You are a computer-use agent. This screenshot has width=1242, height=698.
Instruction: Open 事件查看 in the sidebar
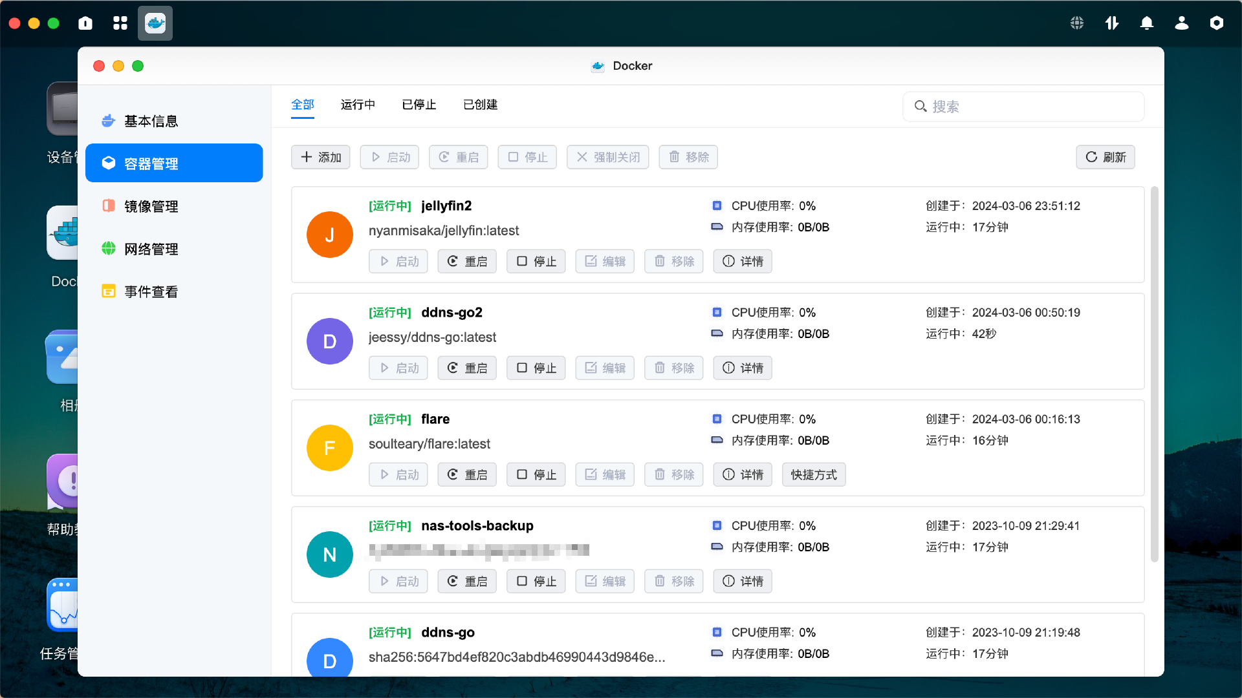click(151, 291)
